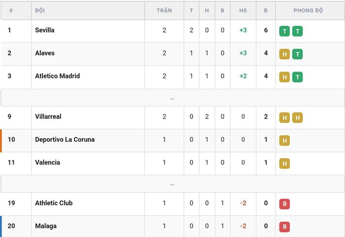Click Atletico Madrid's green T form badge
Screen dimensions: 345x237
coord(298,77)
